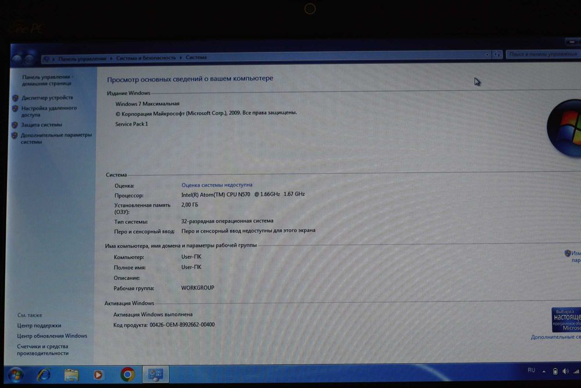The image size is (581, 388).
Task: Open the volume speaker tray icon
Action: 565,371
